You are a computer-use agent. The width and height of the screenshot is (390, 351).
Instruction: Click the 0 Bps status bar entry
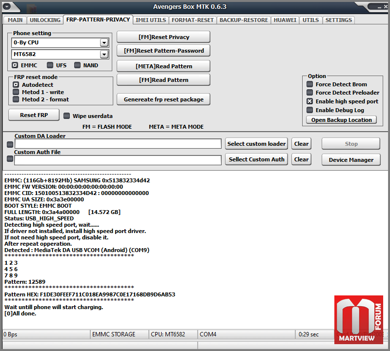46,334
